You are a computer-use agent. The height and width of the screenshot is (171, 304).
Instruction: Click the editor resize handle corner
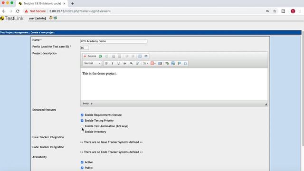(x=266, y=104)
